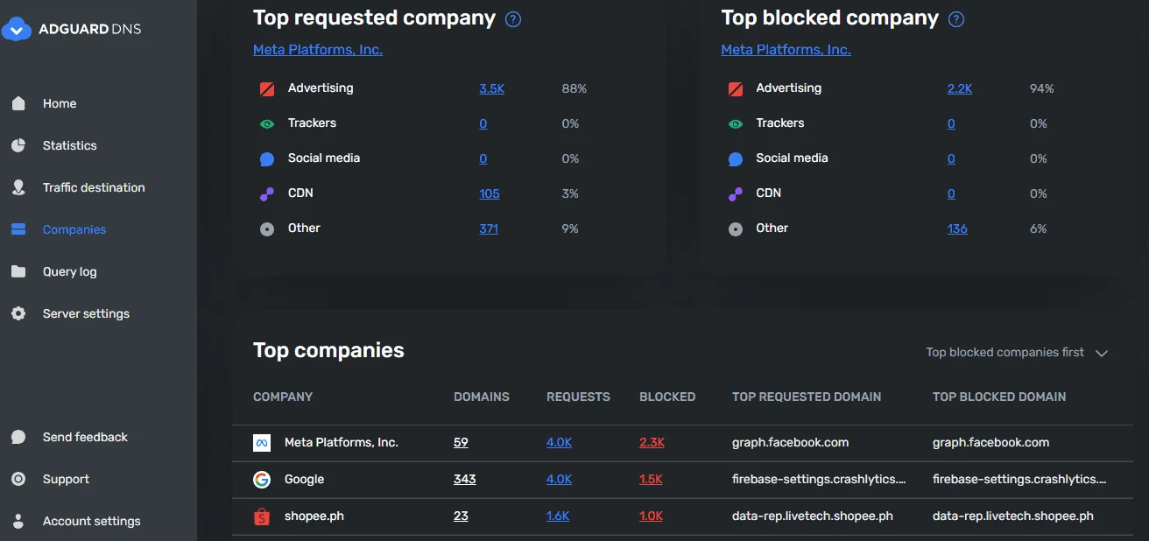Image resolution: width=1149 pixels, height=541 pixels.
Task: Click the shopee.ph logo in table
Action: tap(261, 516)
